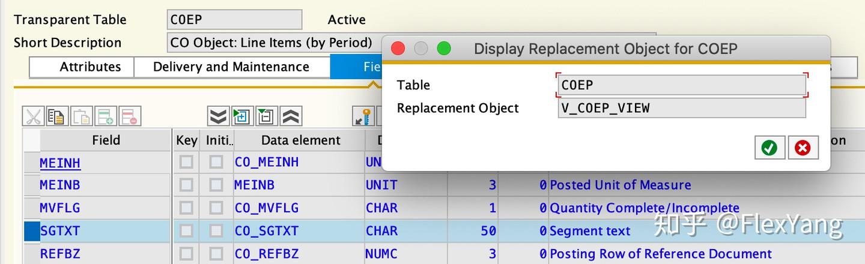Viewport: 865px width, 264px height.
Task: Toggle Initial values checkbox for MEINB row
Action: 216,185
